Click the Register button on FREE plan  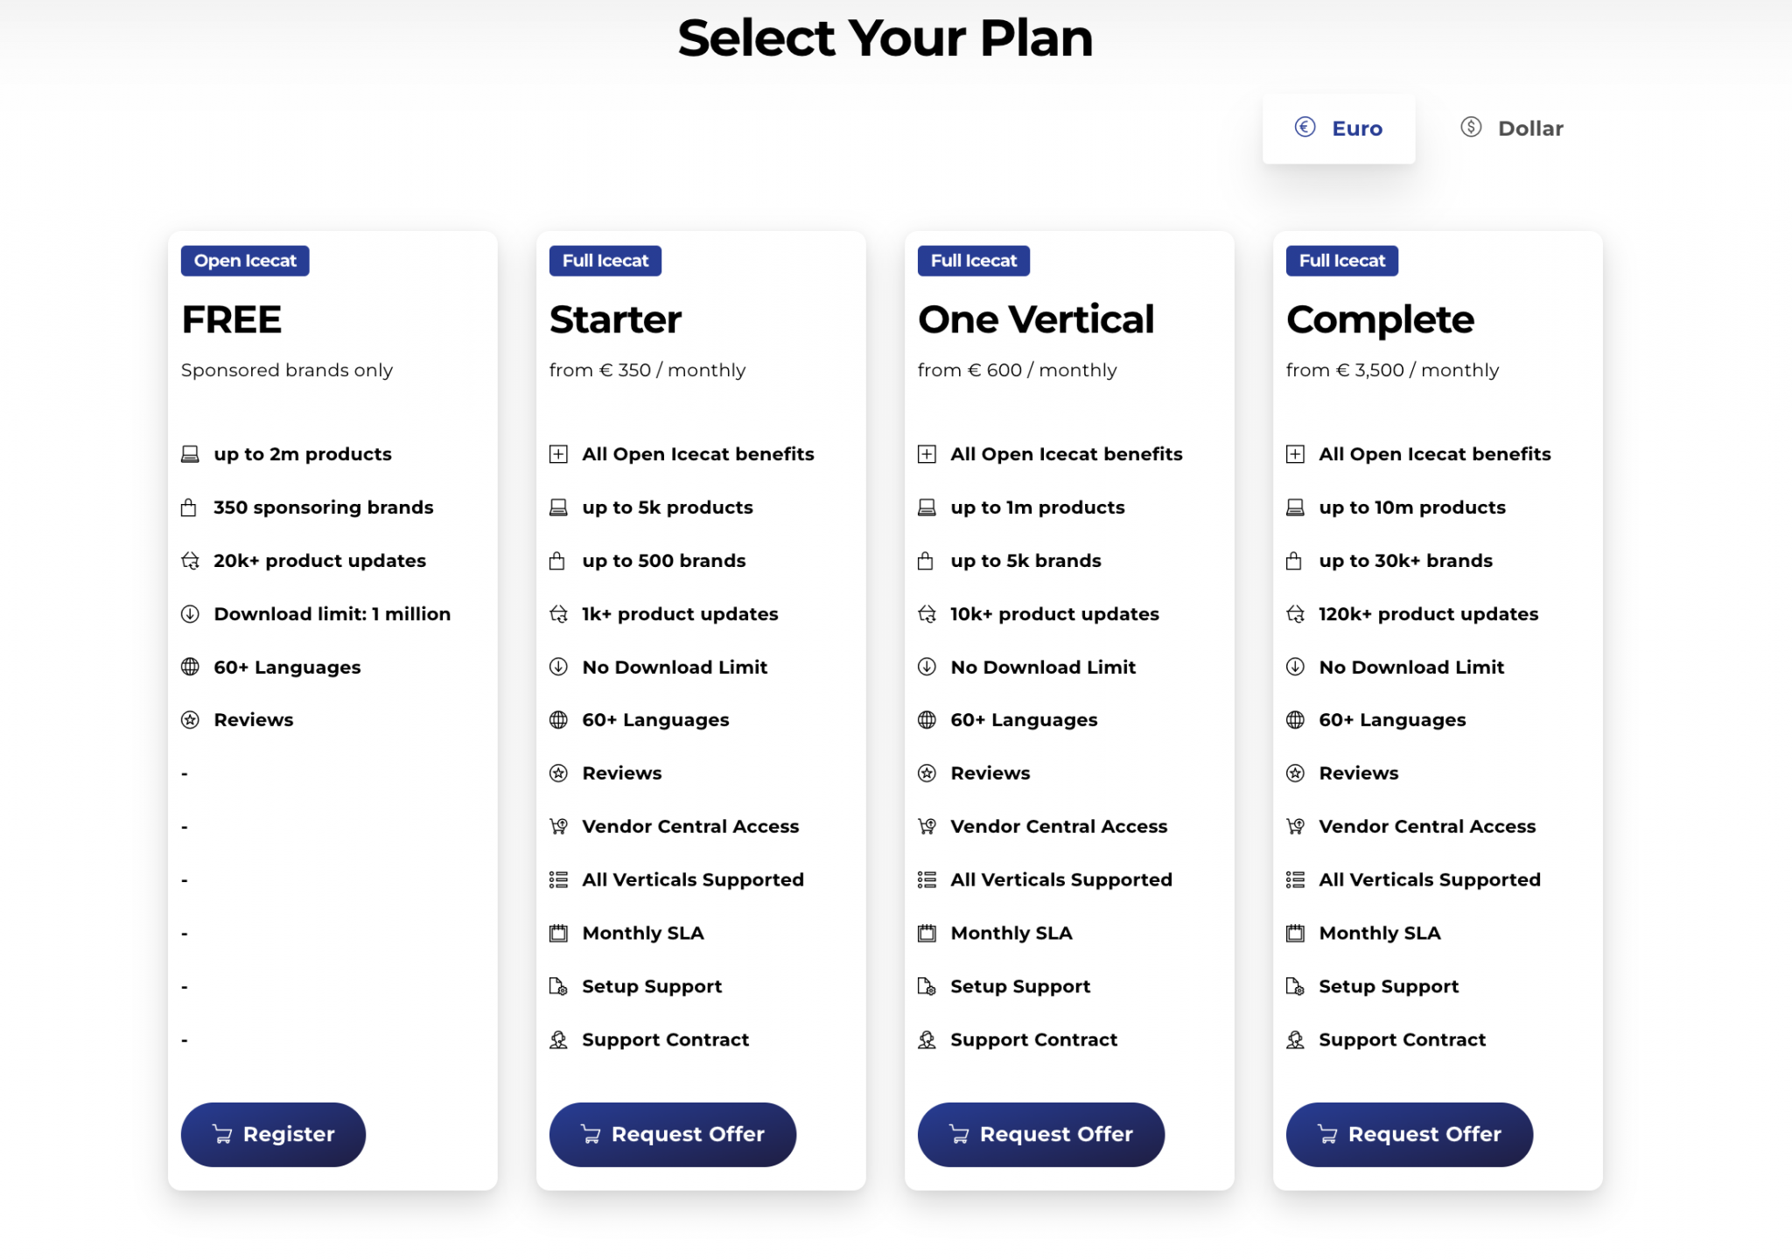pyautogui.click(x=273, y=1134)
